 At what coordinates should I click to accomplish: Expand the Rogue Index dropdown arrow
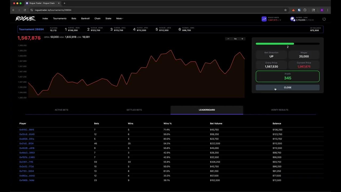coord(280,20)
